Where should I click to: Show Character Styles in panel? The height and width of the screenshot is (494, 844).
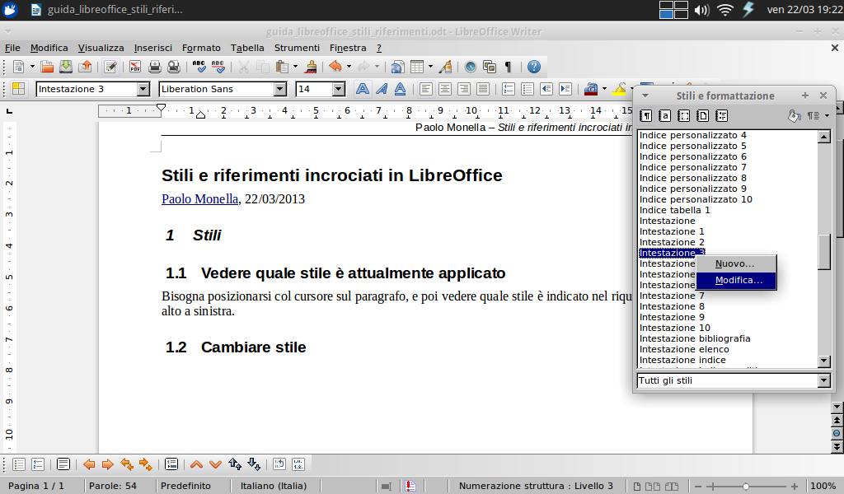pos(665,115)
